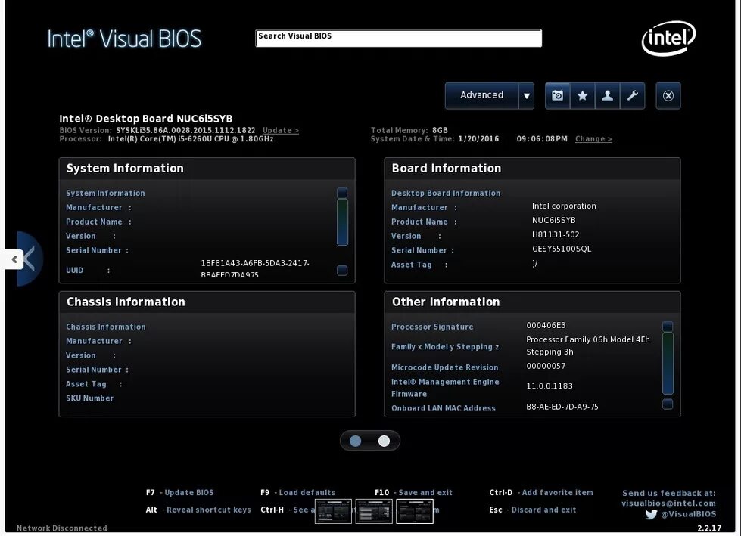The width and height of the screenshot is (741, 536).
Task: Click the Total Memory 8GB value
Action: point(440,130)
